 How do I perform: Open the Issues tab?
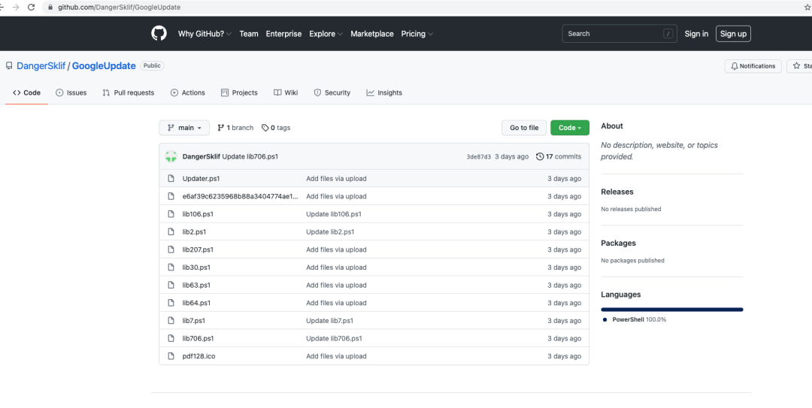coord(71,92)
